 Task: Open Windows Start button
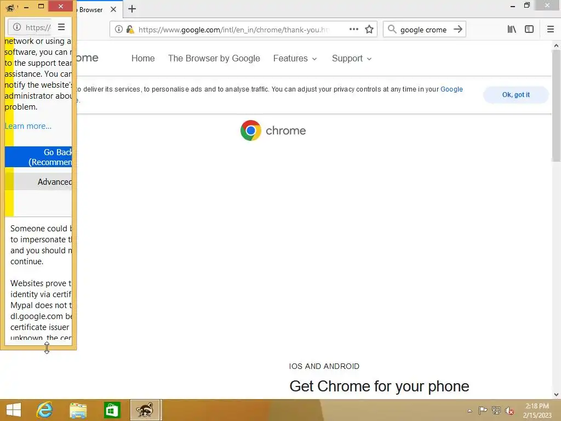coord(14,410)
